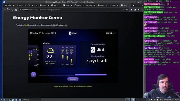Open the notifications bell in tray

pos(157,100)
